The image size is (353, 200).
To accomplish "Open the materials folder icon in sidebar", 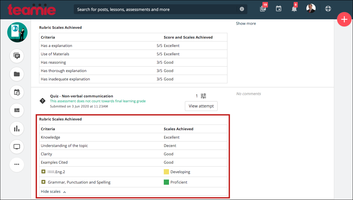I will click(17, 74).
